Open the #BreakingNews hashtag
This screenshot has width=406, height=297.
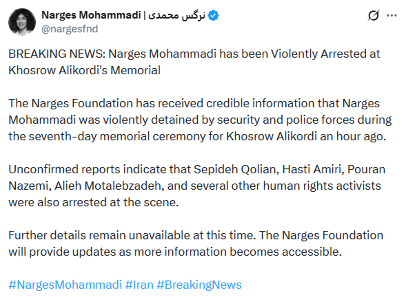pyautogui.click(x=199, y=285)
